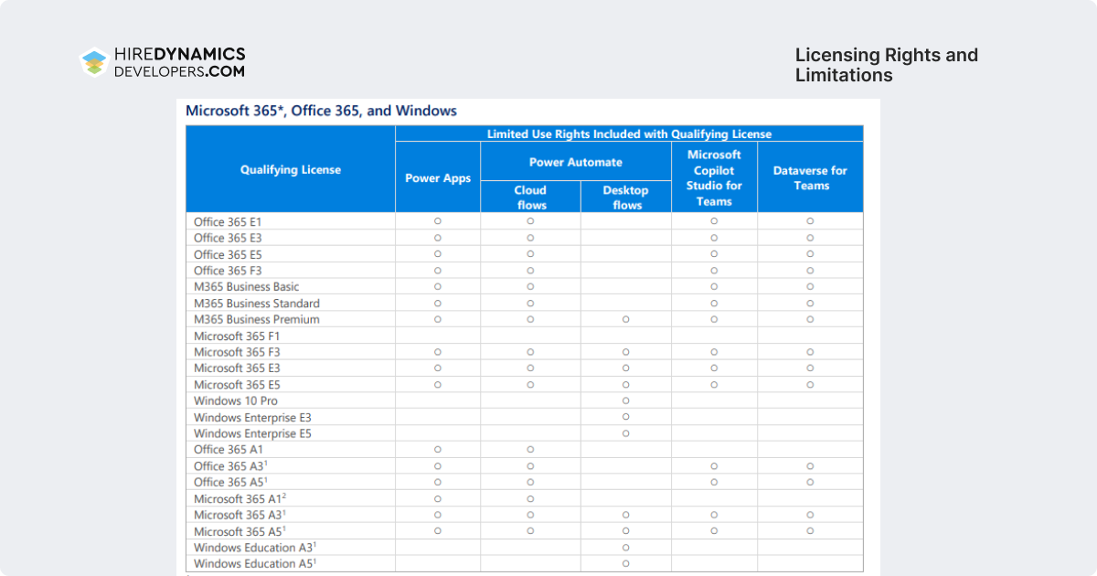Click the Windows Education A5 row label
1097x576 pixels.
(x=255, y=565)
